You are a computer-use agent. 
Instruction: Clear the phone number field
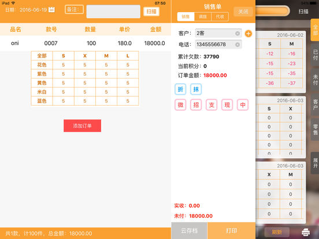[238, 44]
